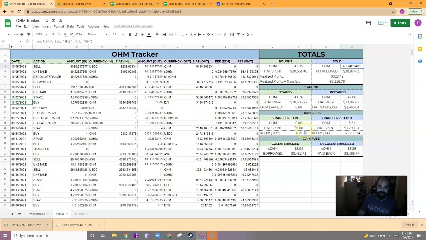Open the OHM sheet tab dropdown arrow
This screenshot has width=426, height=240.
coord(67,214)
